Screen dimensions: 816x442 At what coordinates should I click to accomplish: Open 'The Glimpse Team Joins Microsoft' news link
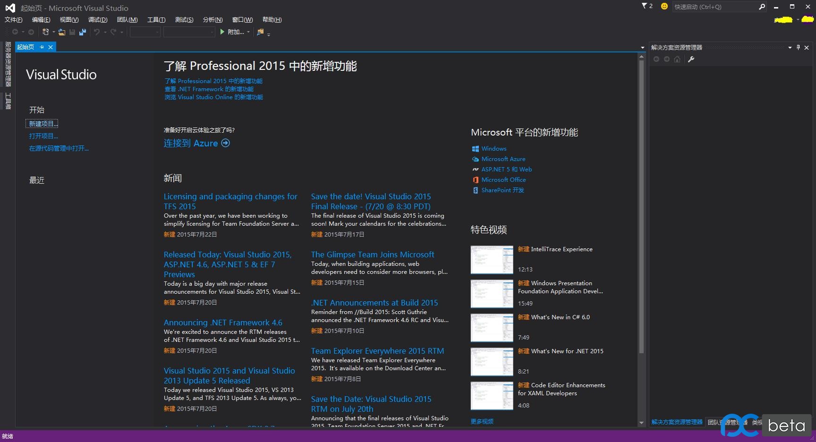point(373,255)
